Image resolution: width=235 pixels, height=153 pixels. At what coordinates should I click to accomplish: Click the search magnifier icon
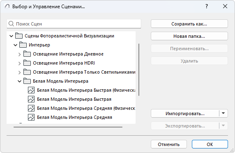[x=11, y=24]
